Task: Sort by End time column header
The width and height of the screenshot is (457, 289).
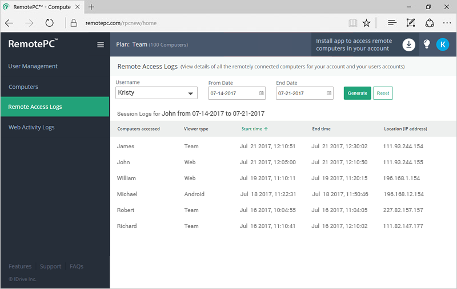Action: (x=321, y=129)
